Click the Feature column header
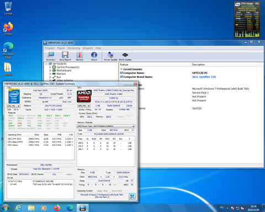This screenshot has height=212, width=265. tap(155, 65)
